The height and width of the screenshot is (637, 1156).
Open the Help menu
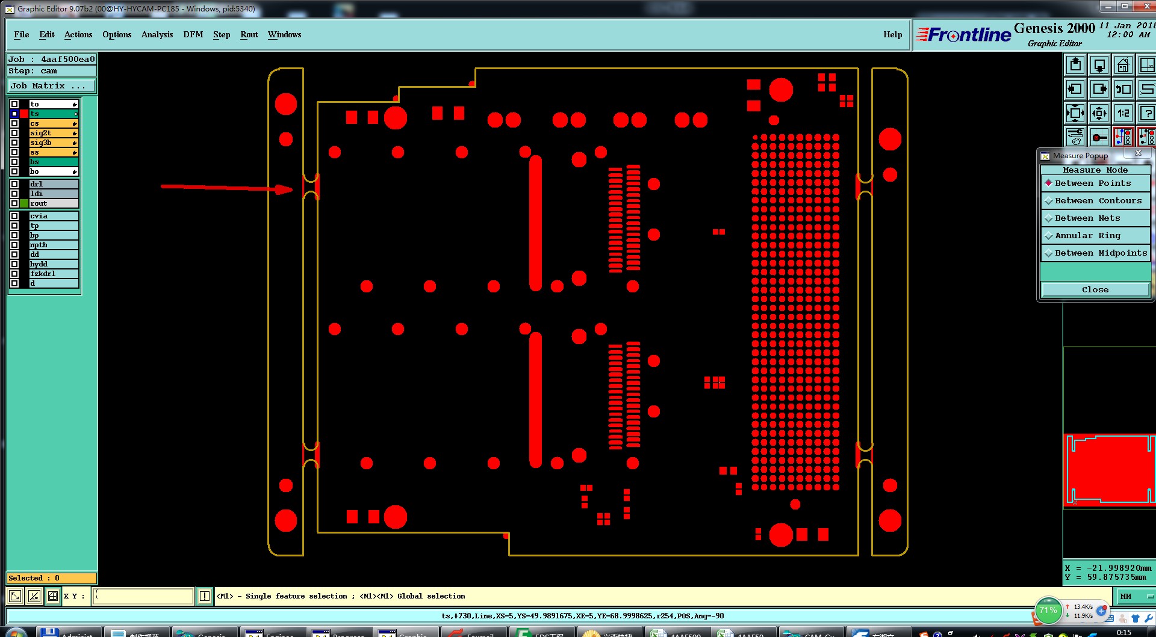coord(893,35)
